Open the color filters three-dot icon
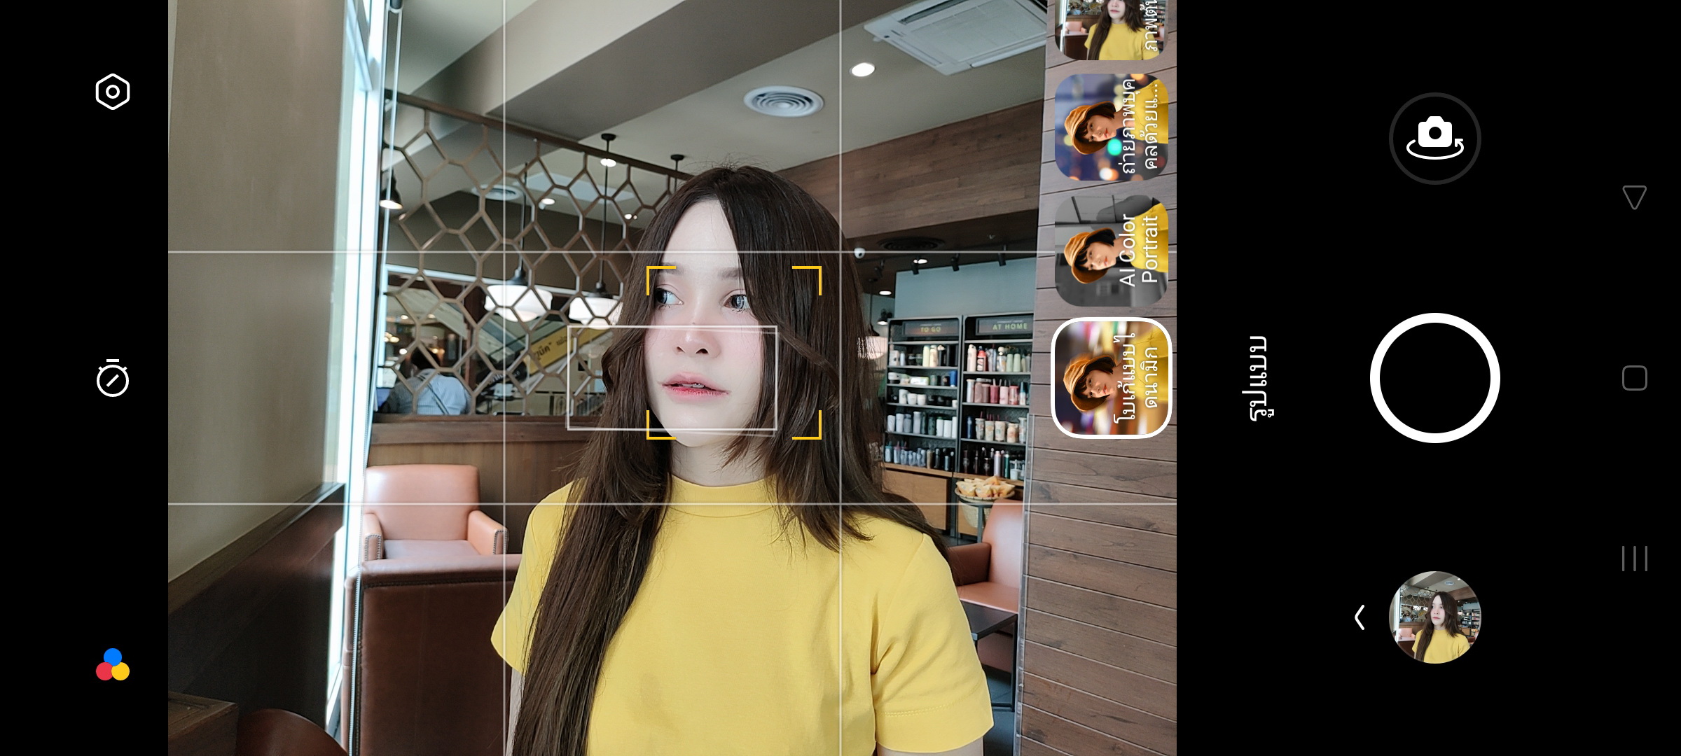The height and width of the screenshot is (756, 1681). coord(113,664)
